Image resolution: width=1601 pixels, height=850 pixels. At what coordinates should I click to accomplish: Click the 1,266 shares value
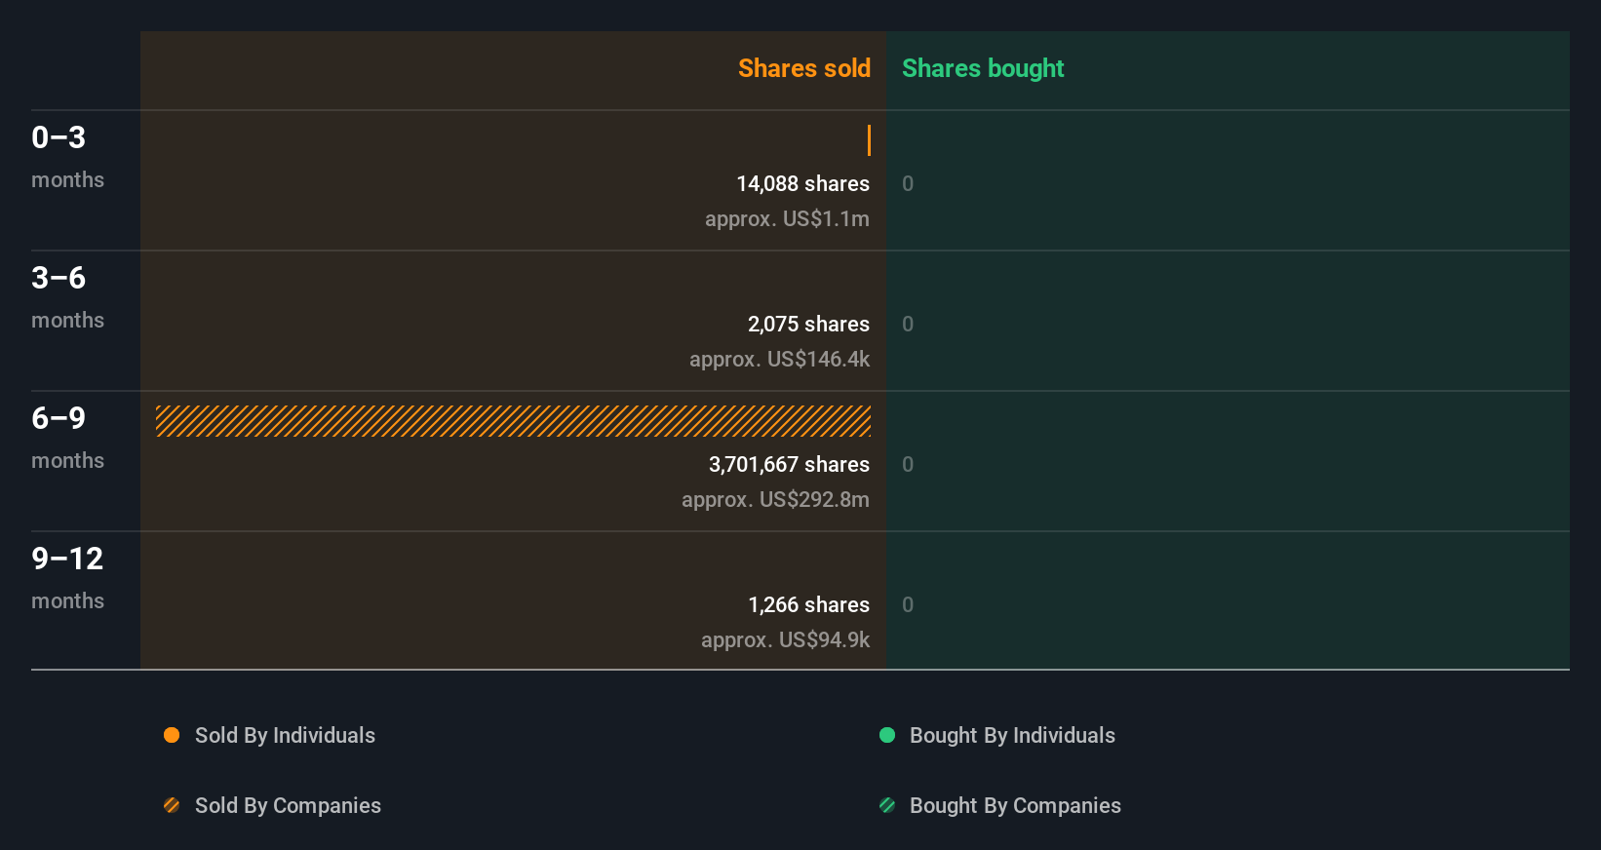coord(808,604)
